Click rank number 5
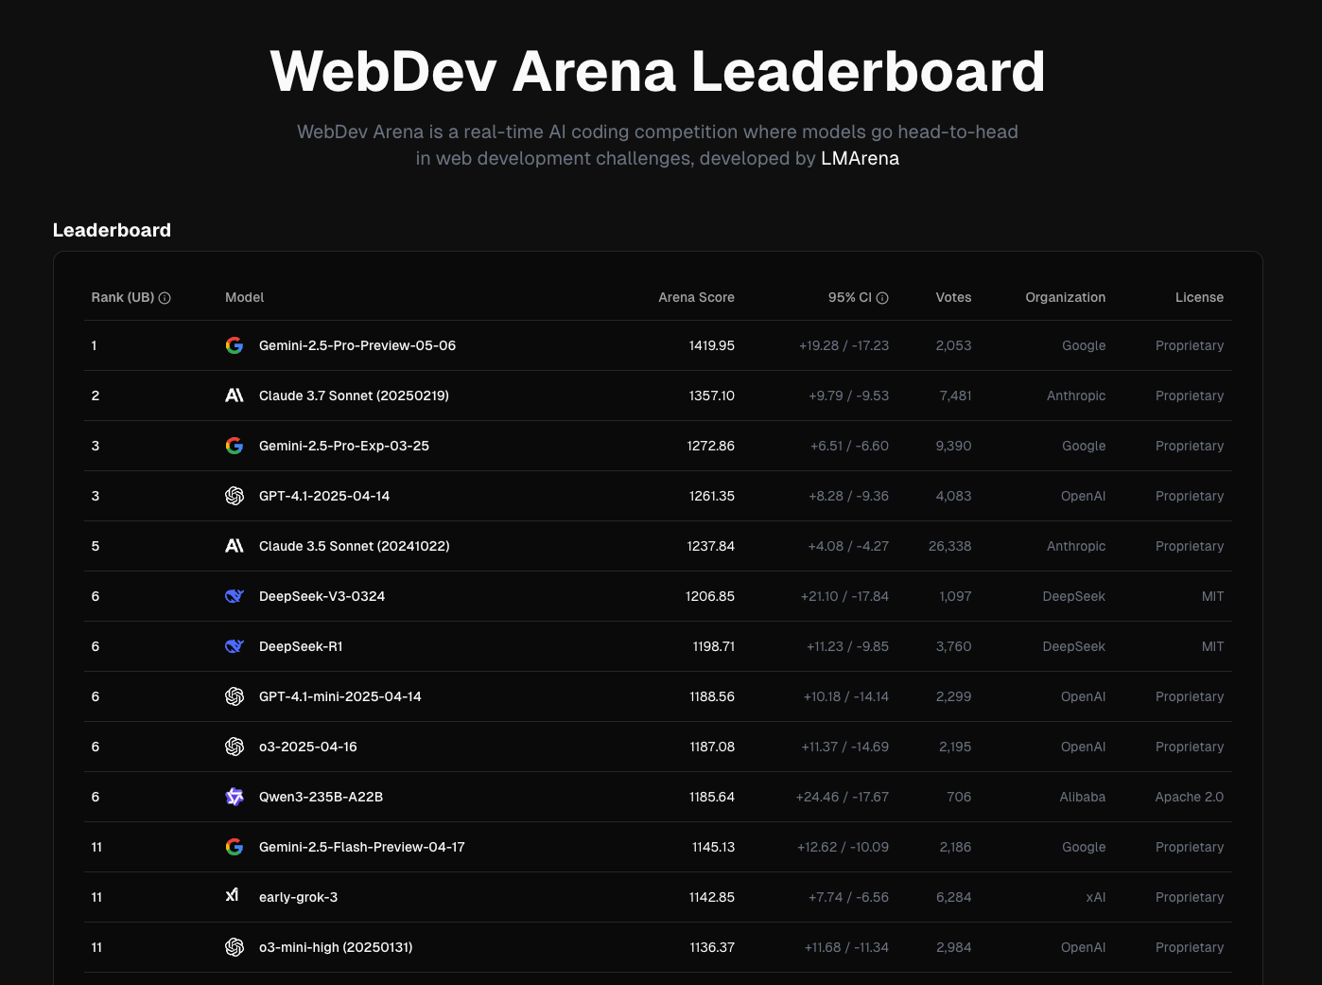This screenshot has width=1322, height=985. [96, 546]
